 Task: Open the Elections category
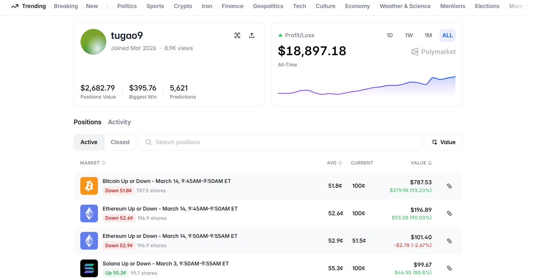click(487, 6)
